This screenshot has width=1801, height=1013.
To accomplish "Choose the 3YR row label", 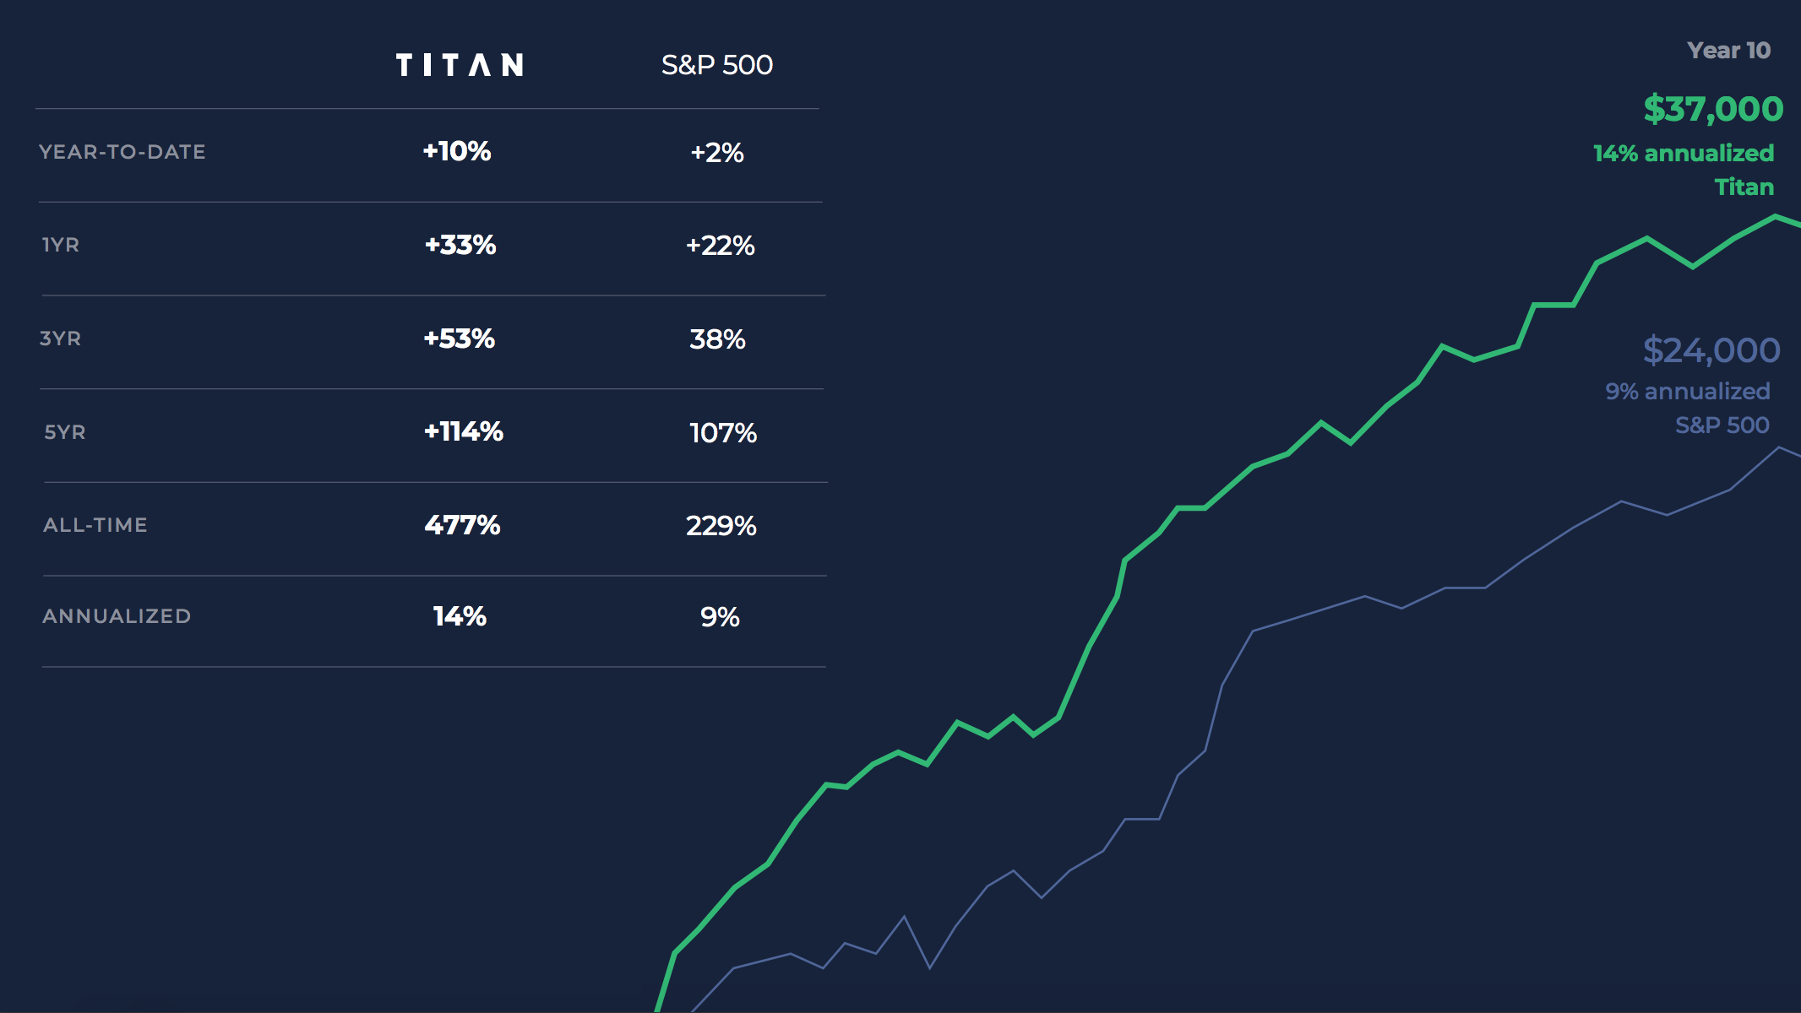I will pyautogui.click(x=61, y=339).
